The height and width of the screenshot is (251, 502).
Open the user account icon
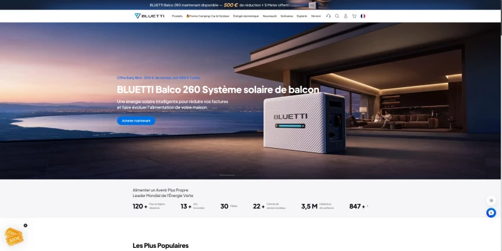click(346, 16)
